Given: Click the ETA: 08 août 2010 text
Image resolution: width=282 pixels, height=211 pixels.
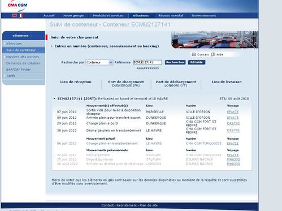Looking at the screenshot, I should coord(234,98).
